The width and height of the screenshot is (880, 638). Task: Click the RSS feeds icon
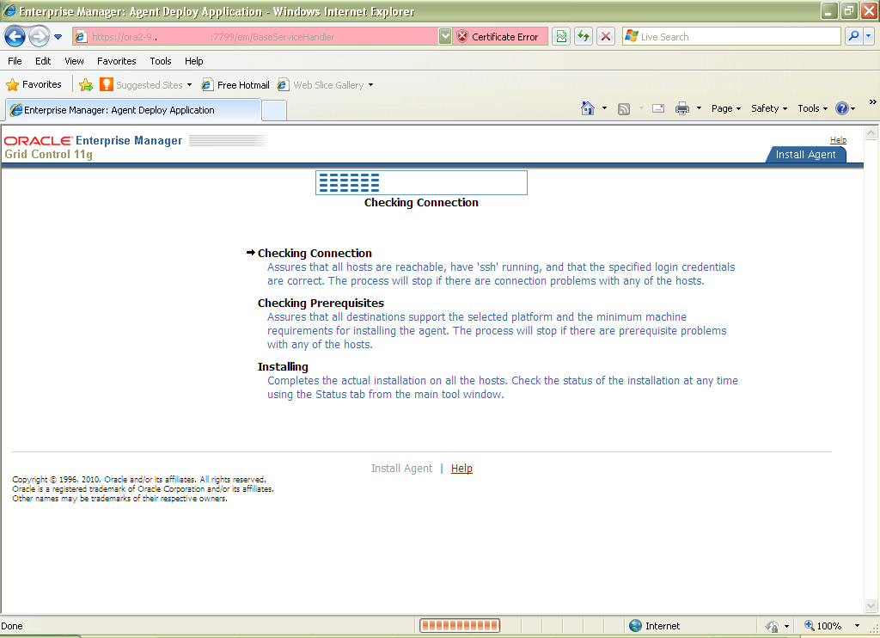[x=624, y=109]
